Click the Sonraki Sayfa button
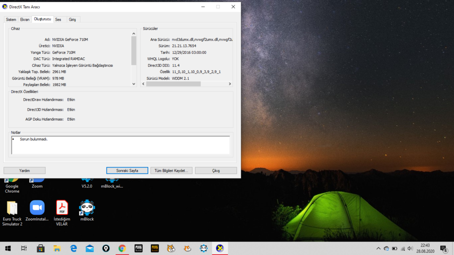The image size is (454, 255). click(127, 171)
